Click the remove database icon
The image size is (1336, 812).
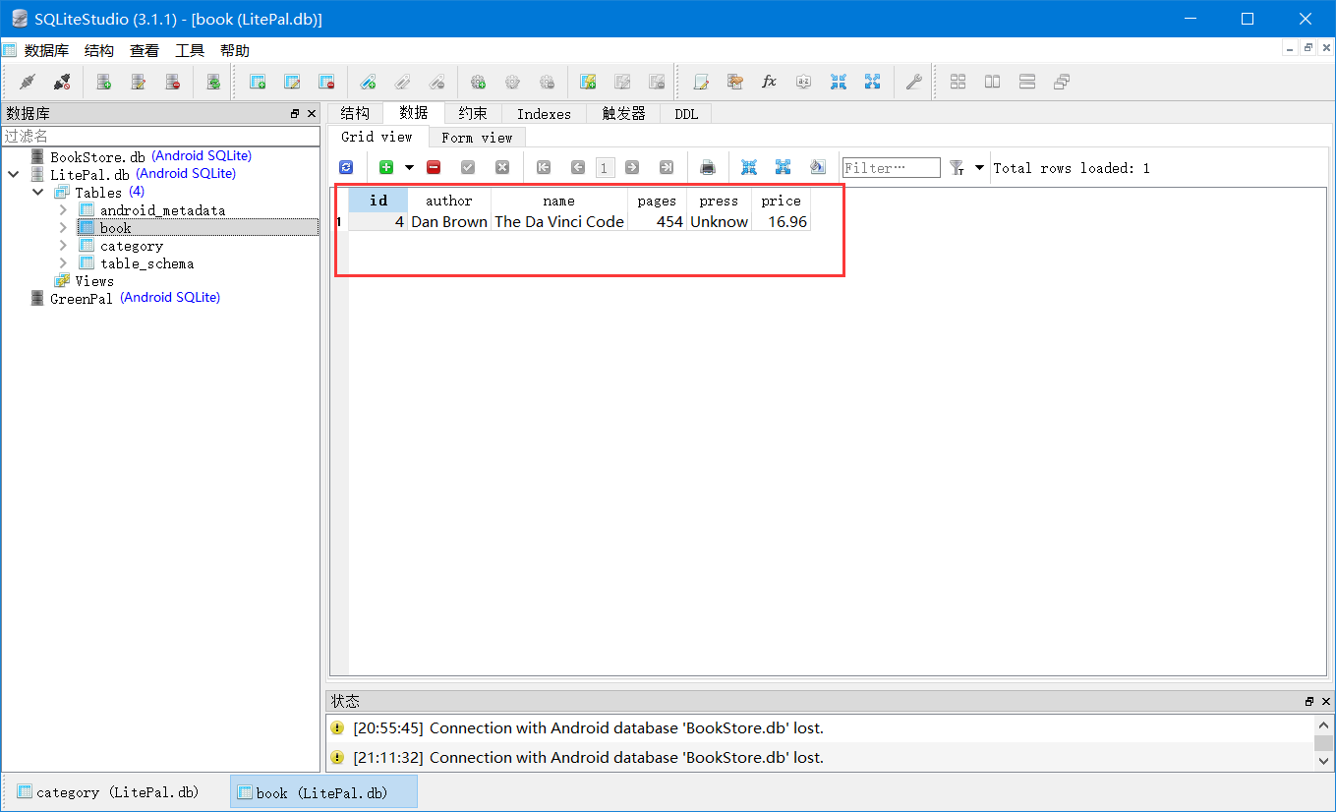172,83
